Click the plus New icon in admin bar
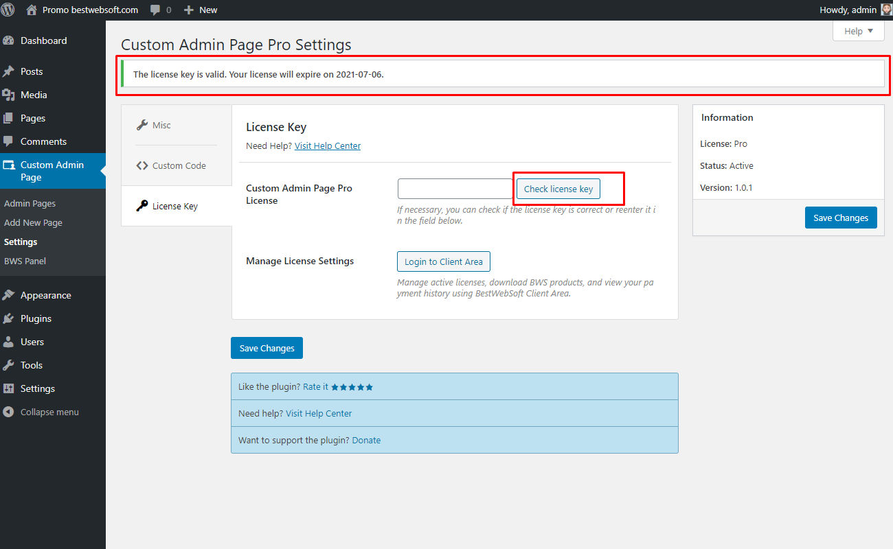 (190, 10)
